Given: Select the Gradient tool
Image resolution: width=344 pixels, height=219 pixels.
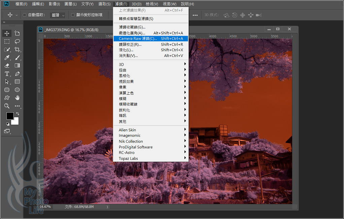Looking at the screenshot, I should tap(17, 66).
